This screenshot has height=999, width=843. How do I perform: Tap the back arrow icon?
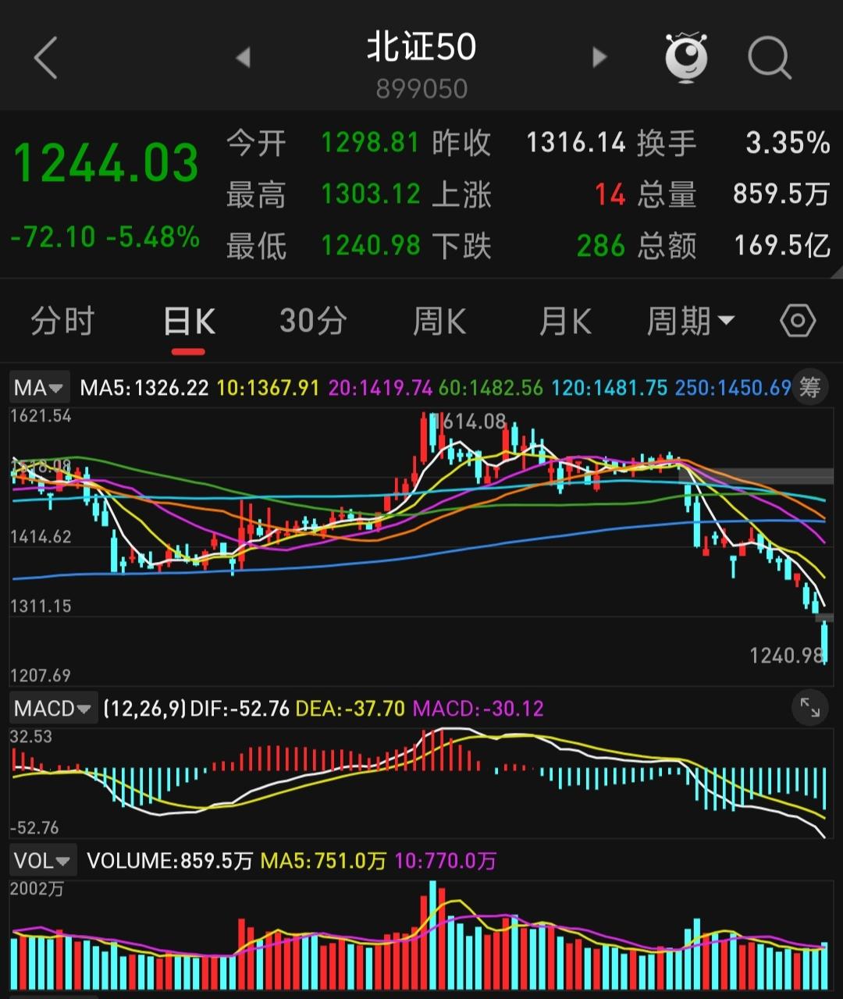click(x=45, y=58)
